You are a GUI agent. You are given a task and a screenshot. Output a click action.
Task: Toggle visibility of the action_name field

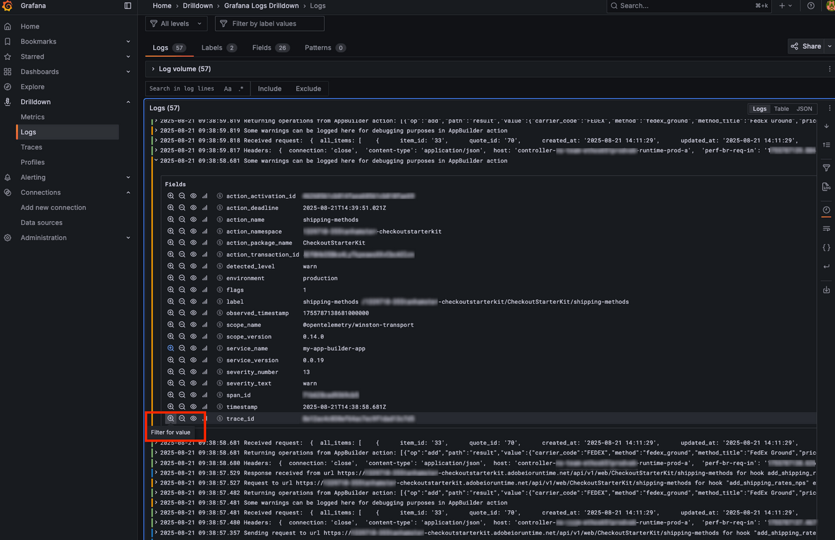[x=192, y=219]
